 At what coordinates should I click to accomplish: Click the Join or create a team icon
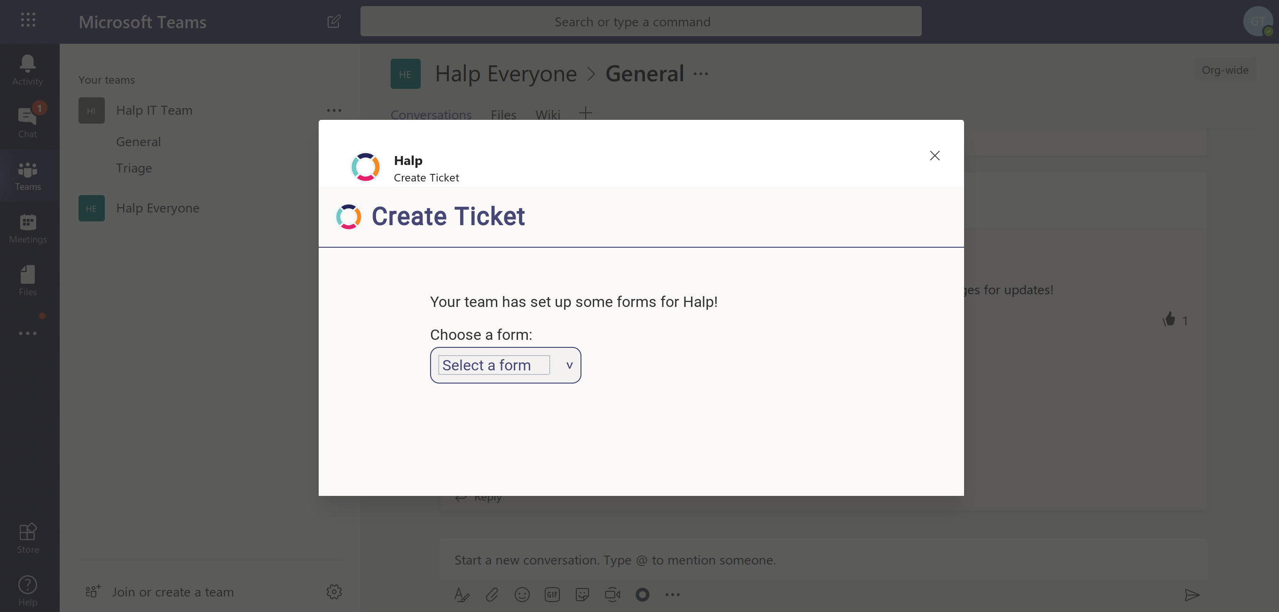[93, 591]
